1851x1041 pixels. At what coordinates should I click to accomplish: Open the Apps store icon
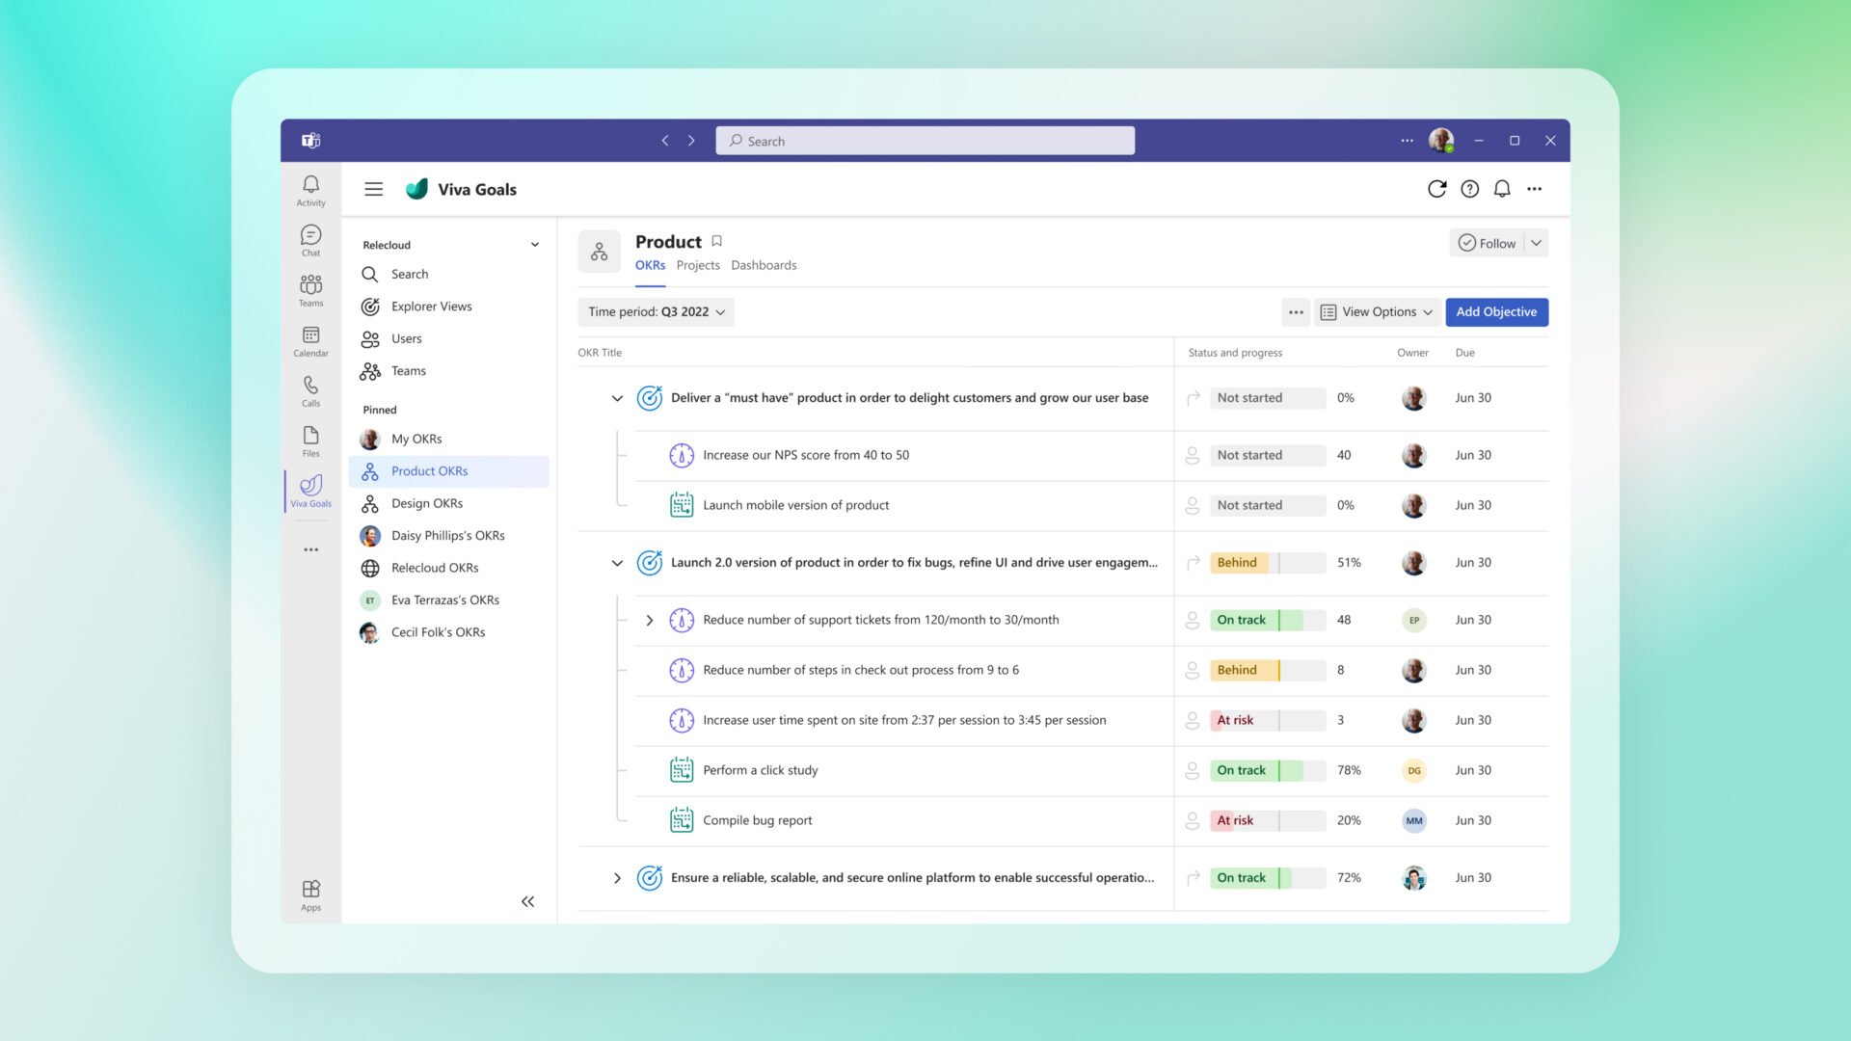310,894
